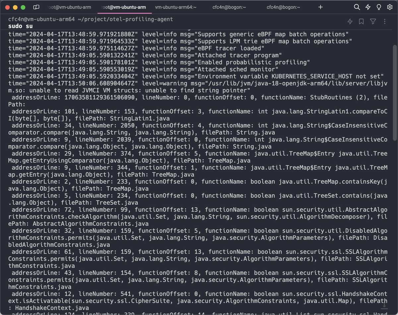Bookmark the sudo su block
Screen dimensions: 398x315
click(362, 22)
